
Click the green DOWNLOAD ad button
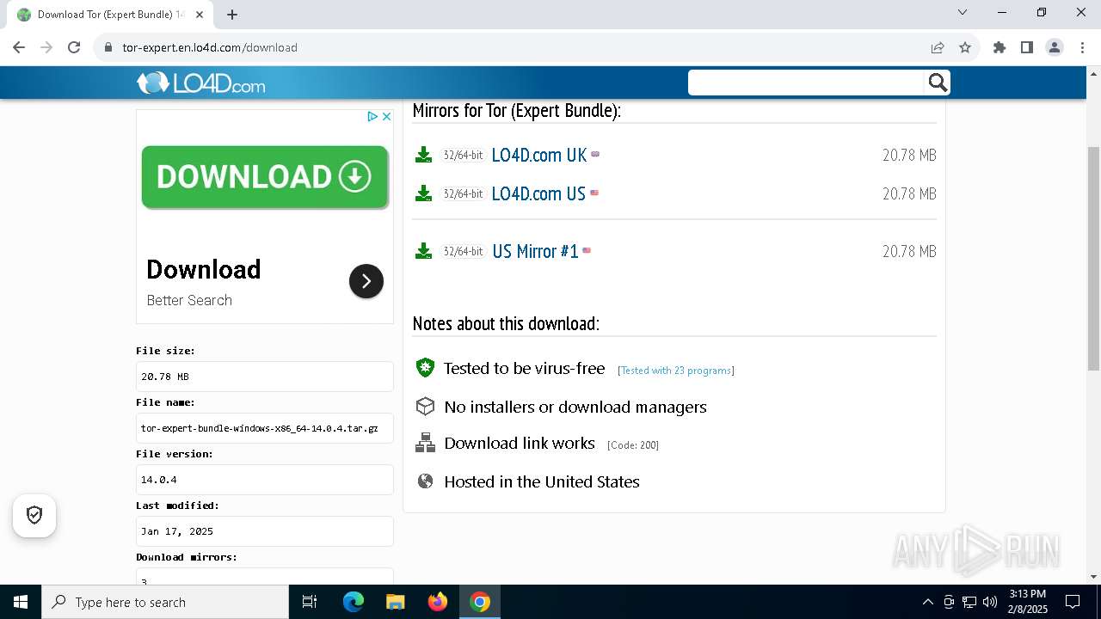coord(264,177)
